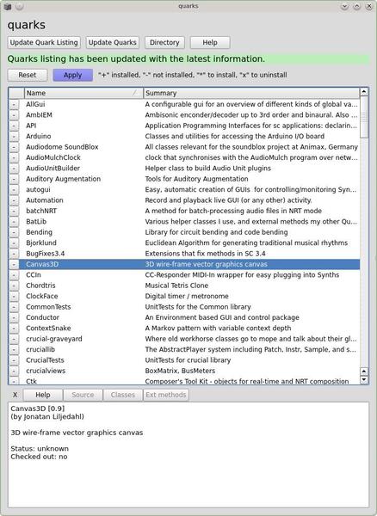Click the blue Apply button
The height and width of the screenshot is (516, 377).
(x=73, y=75)
